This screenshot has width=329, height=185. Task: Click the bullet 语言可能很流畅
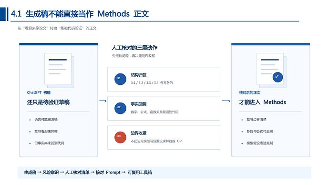pyautogui.click(x=46, y=120)
